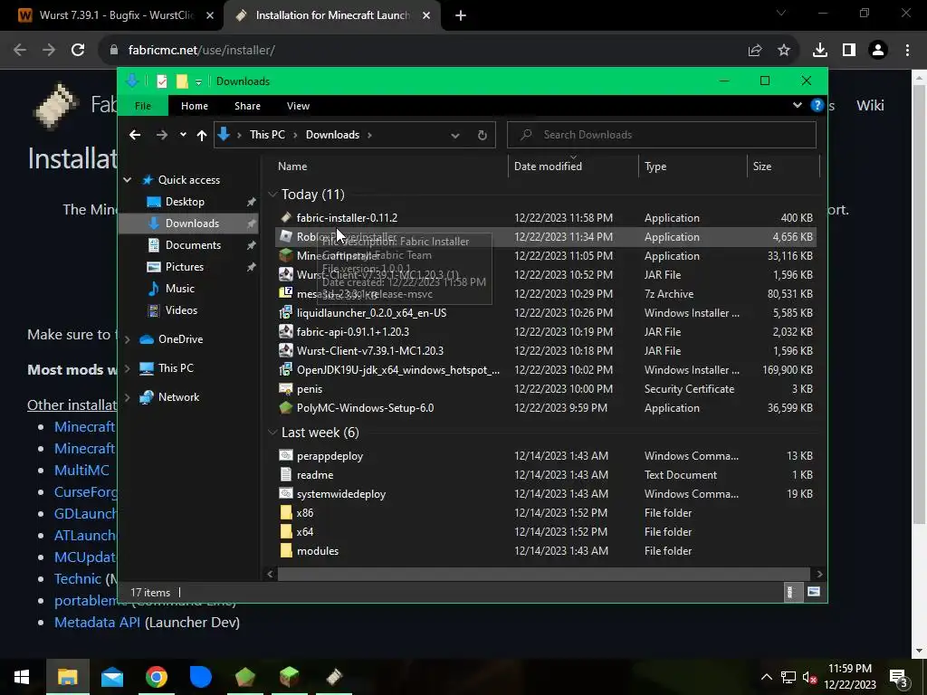This screenshot has width=927, height=695.
Task: Click the readme text document icon
Action: [x=286, y=474]
